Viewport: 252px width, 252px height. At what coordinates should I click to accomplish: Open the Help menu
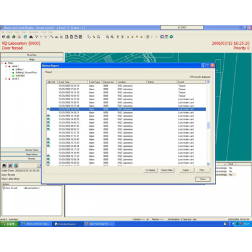[50, 32]
